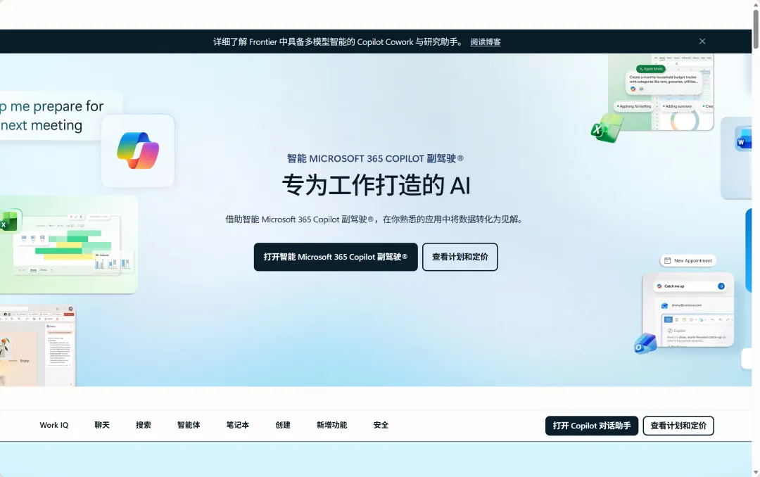Image resolution: width=760 pixels, height=477 pixels.
Task: Open the 阅读博客 link
Action: [x=485, y=42]
